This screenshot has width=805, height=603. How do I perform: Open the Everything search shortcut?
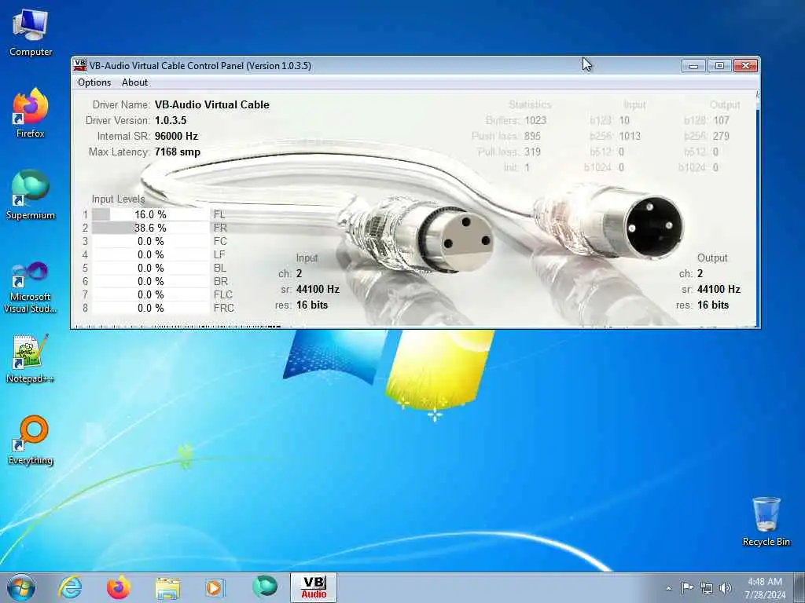pyautogui.click(x=31, y=440)
